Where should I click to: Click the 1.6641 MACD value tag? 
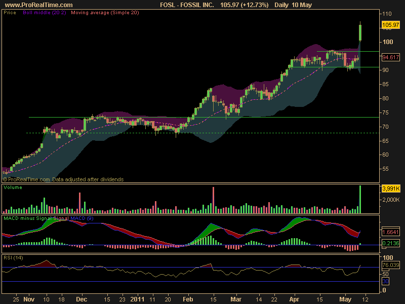(x=390, y=232)
